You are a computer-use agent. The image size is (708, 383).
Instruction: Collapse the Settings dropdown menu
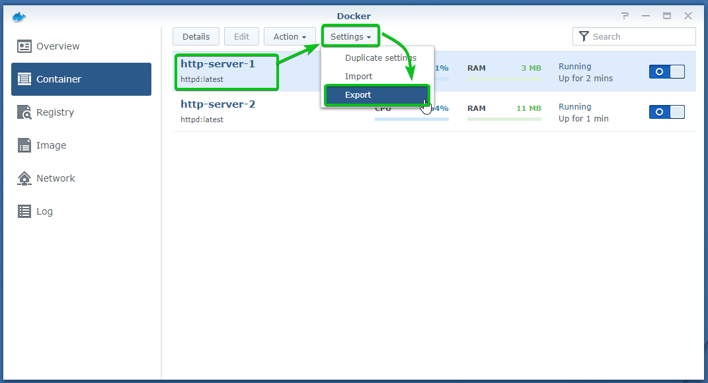click(x=350, y=36)
